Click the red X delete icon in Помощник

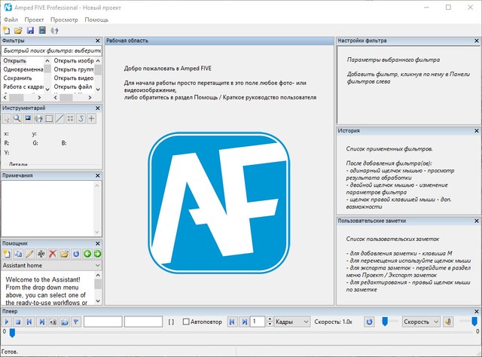click(x=53, y=255)
